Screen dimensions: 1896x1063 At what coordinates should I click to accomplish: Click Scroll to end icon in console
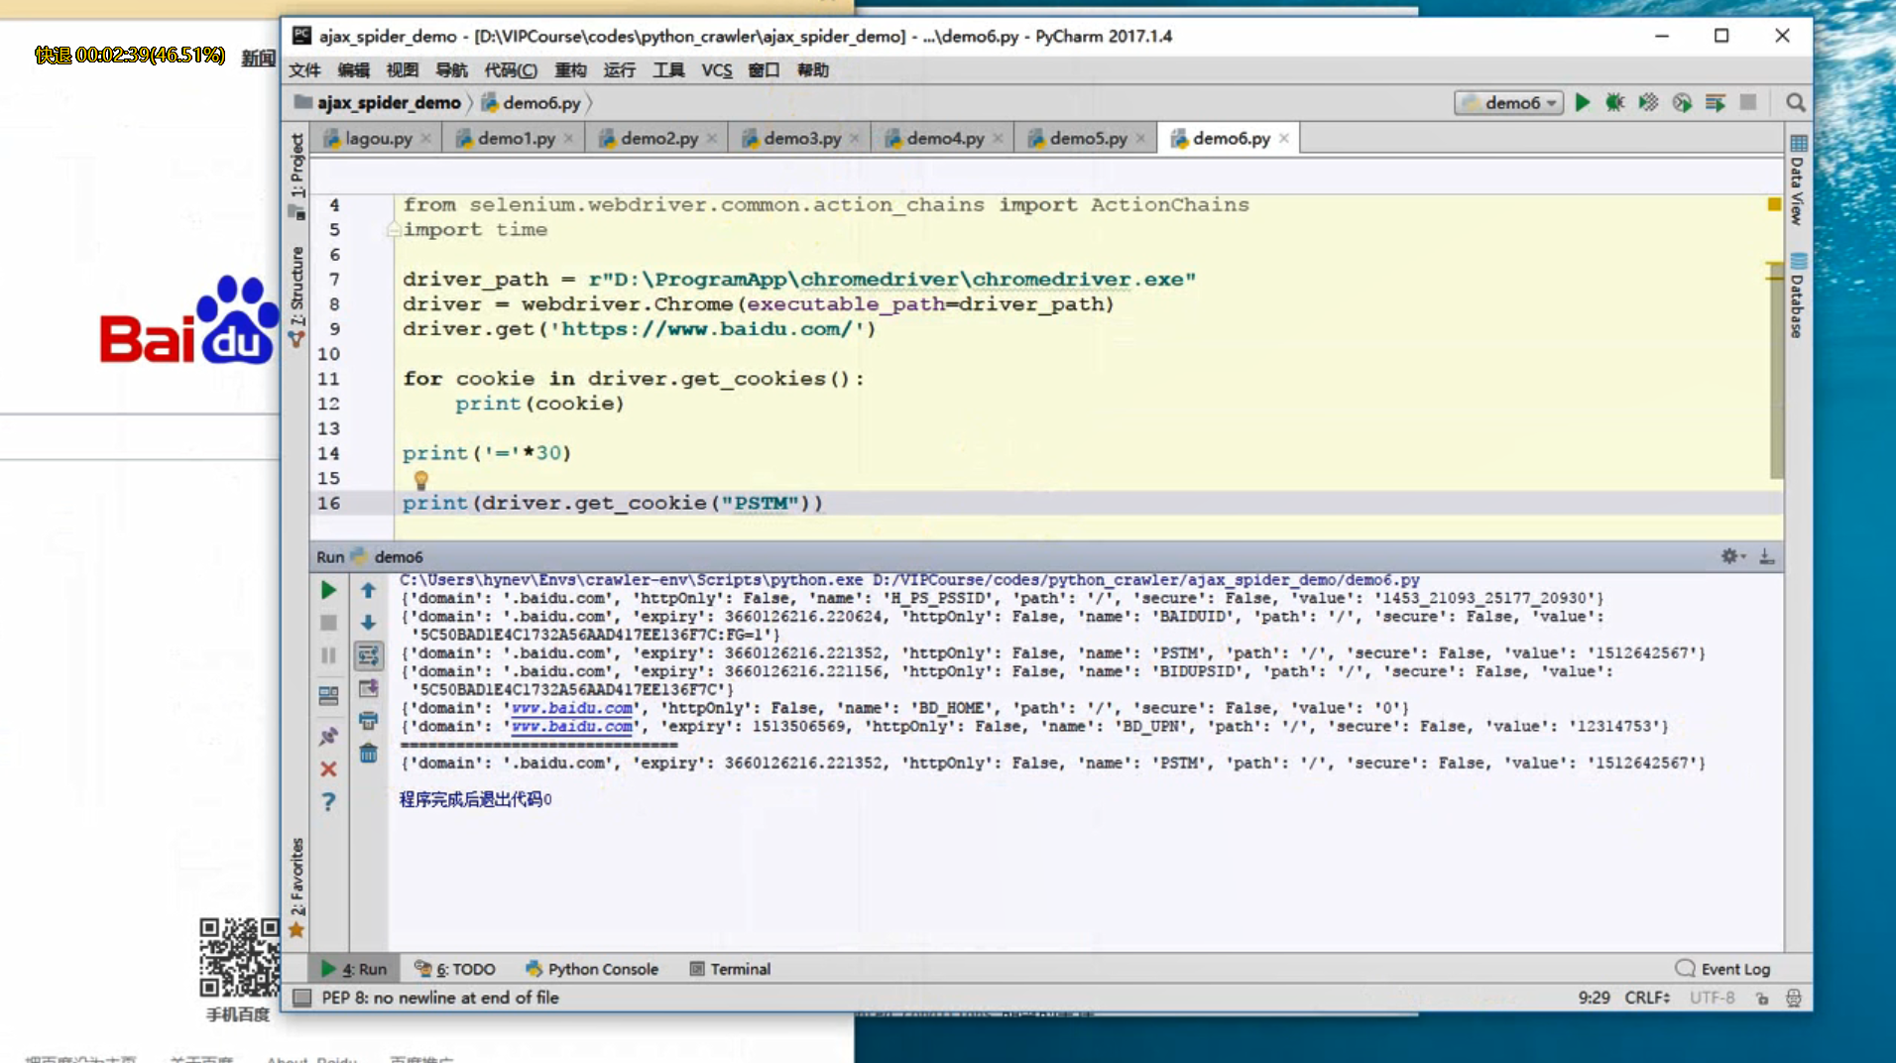368,688
